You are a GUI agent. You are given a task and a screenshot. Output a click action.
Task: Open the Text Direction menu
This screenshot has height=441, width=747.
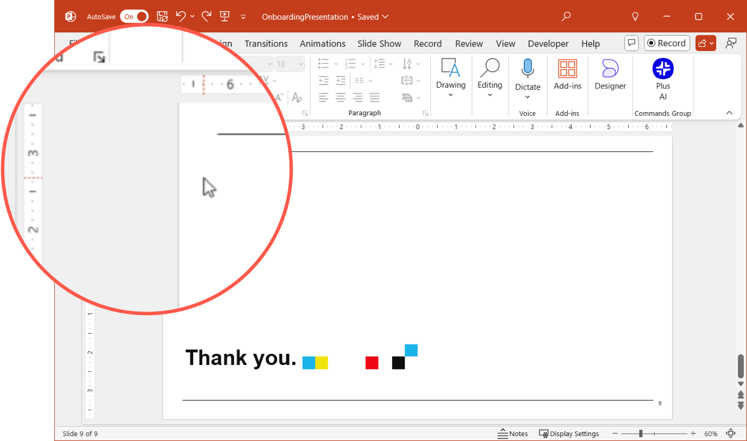tap(411, 64)
